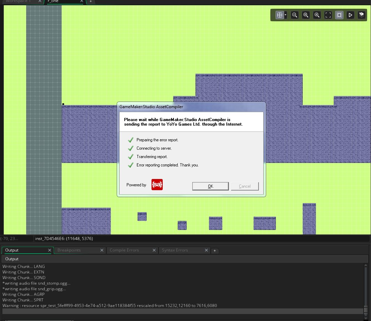
Task: Add a new workspace tab
Action: click(x=91, y=1)
